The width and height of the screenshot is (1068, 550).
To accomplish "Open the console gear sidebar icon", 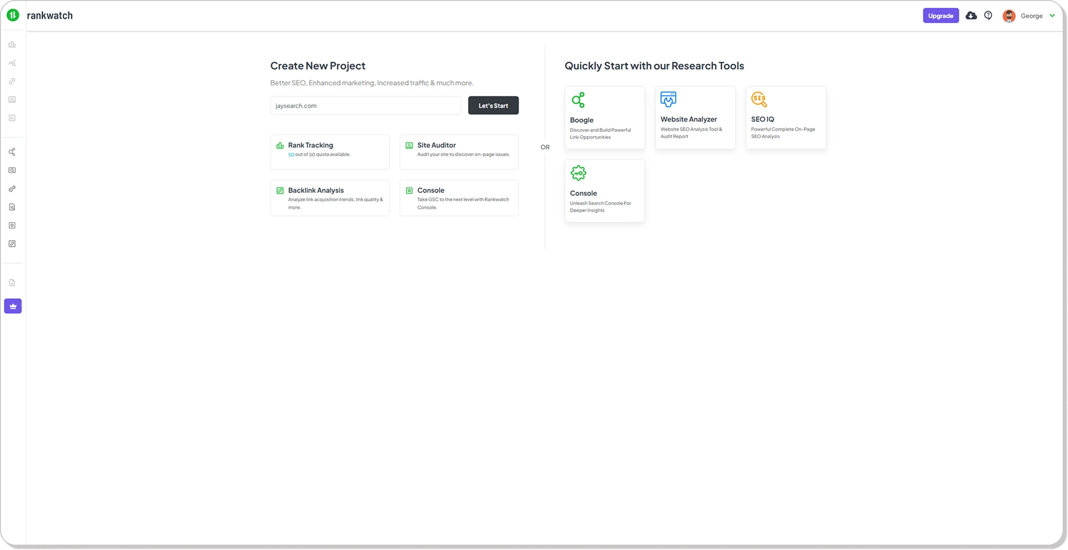I will (x=12, y=225).
